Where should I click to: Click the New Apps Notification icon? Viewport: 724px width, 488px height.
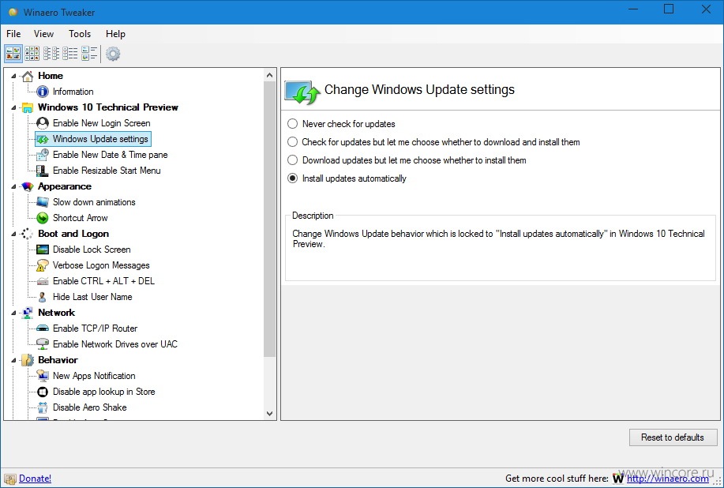tap(43, 376)
